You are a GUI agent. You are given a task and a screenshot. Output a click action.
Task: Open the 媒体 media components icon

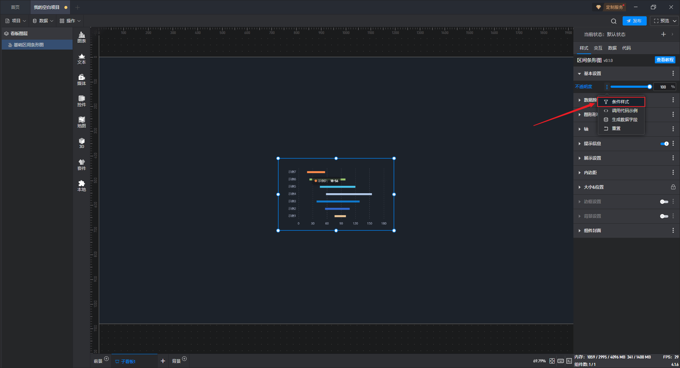81,80
